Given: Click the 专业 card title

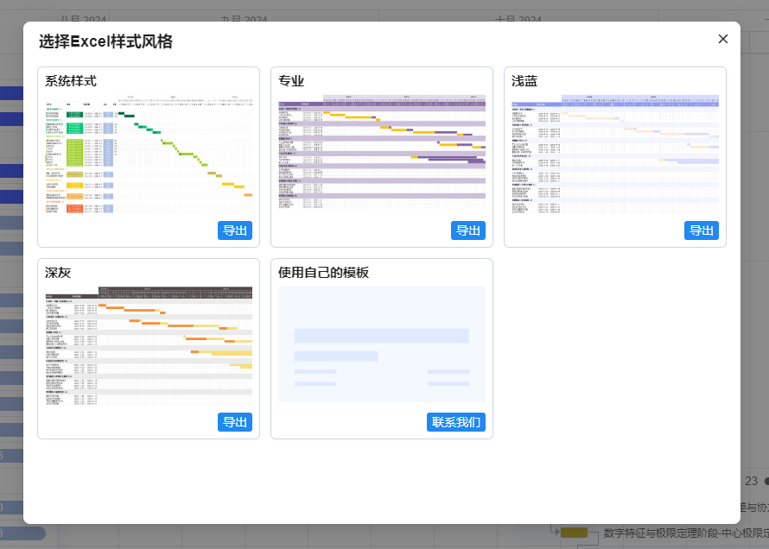Looking at the screenshot, I should pos(291,81).
